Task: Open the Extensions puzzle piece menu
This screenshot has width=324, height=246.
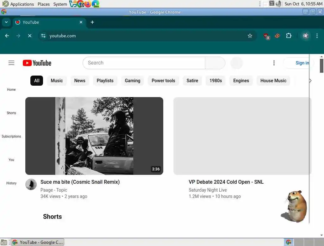Action: tap(289, 36)
